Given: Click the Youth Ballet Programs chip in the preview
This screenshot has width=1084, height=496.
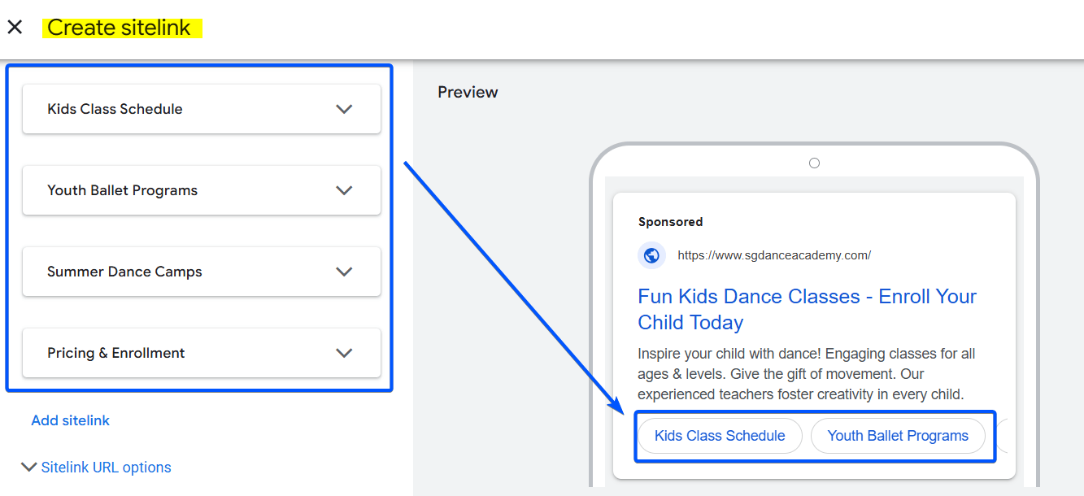Looking at the screenshot, I should 898,436.
